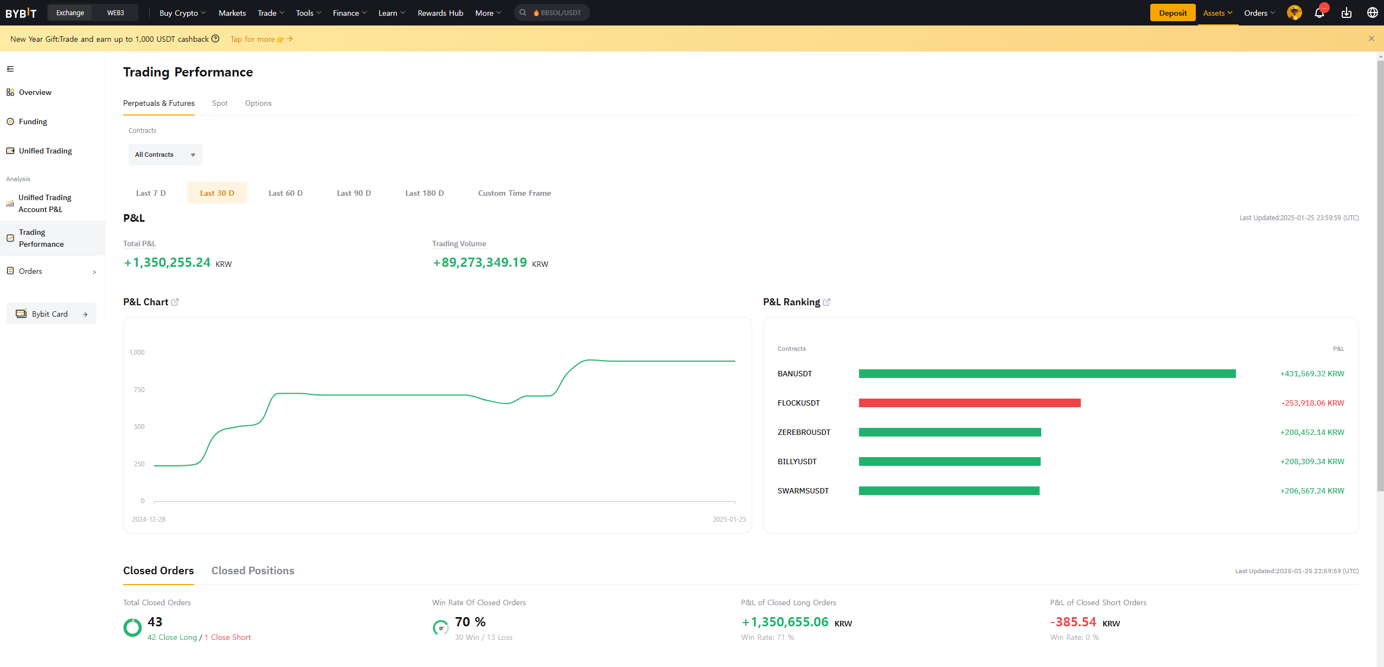Open the notifications bell icon
This screenshot has height=667, width=1384.
click(x=1319, y=13)
